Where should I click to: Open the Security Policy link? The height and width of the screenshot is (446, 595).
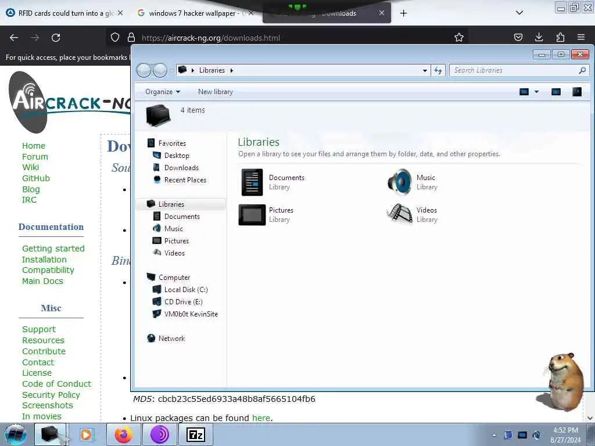point(51,395)
